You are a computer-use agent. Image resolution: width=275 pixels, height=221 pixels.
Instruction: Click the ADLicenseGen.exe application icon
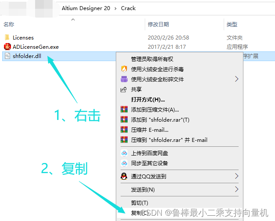pos(7,47)
